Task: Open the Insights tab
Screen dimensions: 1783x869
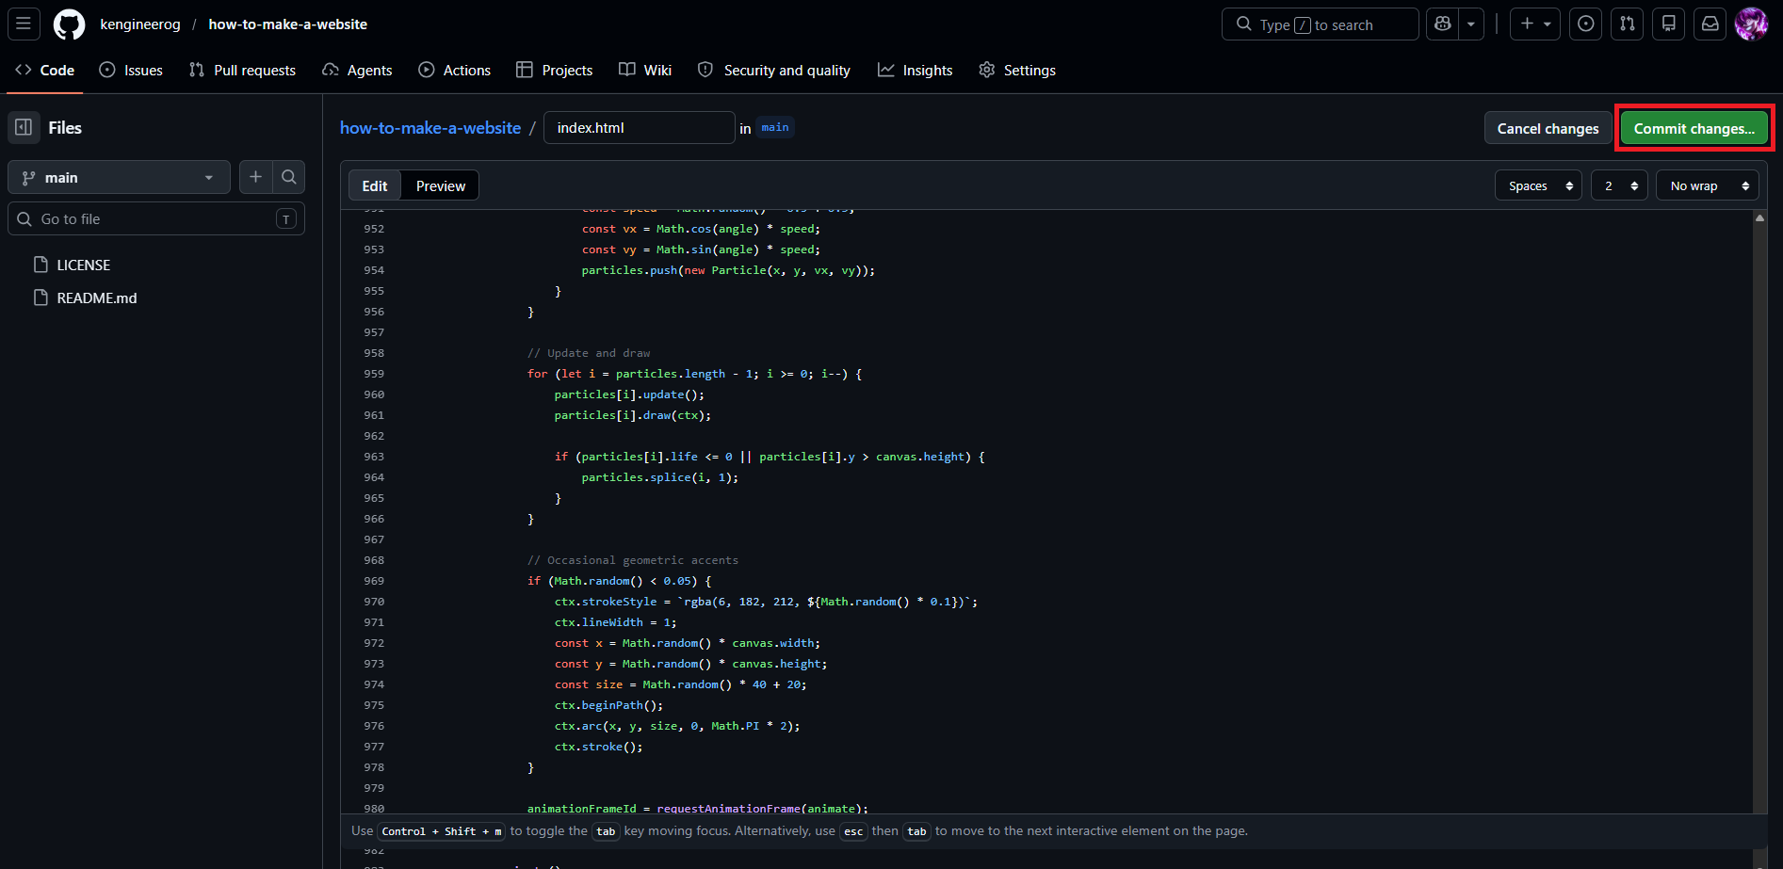Action: pos(916,71)
